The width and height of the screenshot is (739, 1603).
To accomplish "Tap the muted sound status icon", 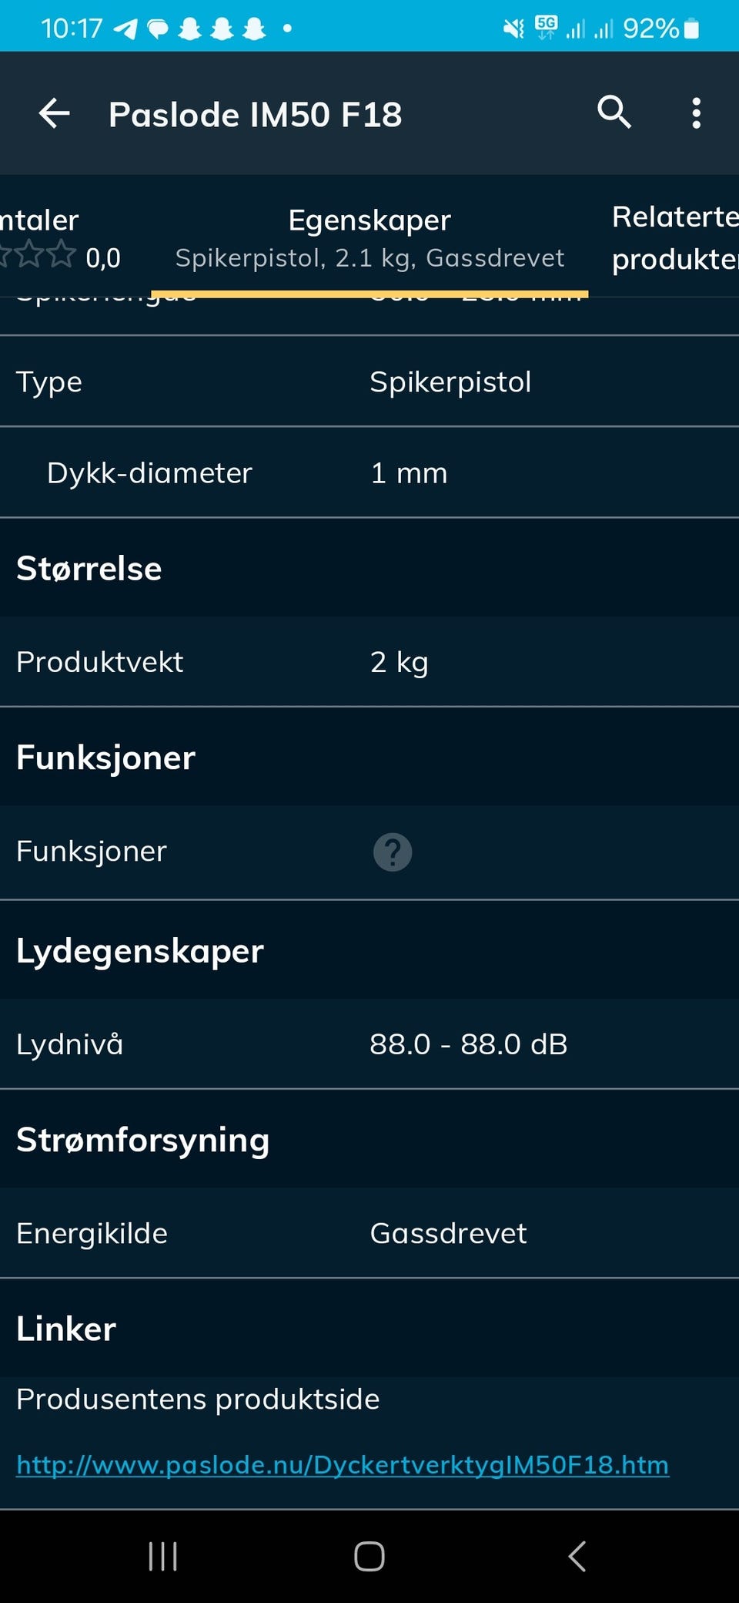I will (x=513, y=29).
